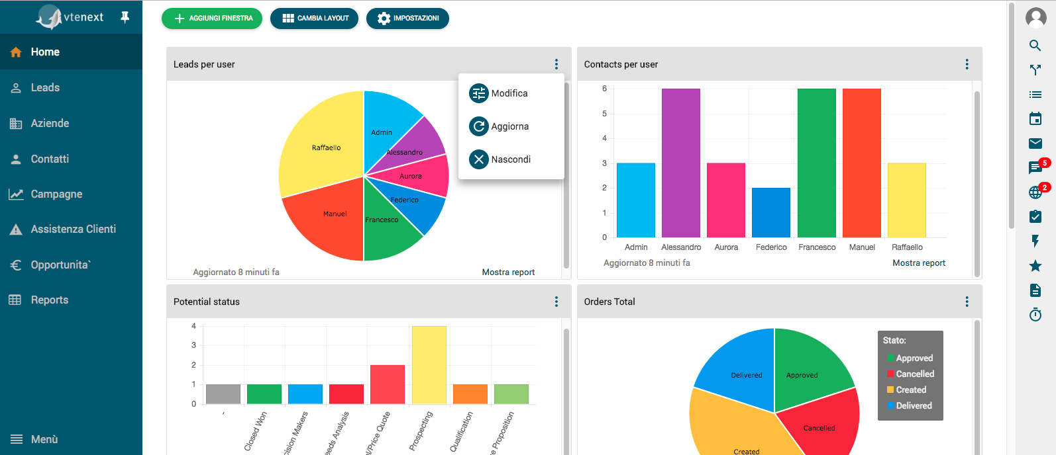Screen dimensions: 1056x455
Task: Choose Modifica in the popup menu
Action: click(511, 93)
